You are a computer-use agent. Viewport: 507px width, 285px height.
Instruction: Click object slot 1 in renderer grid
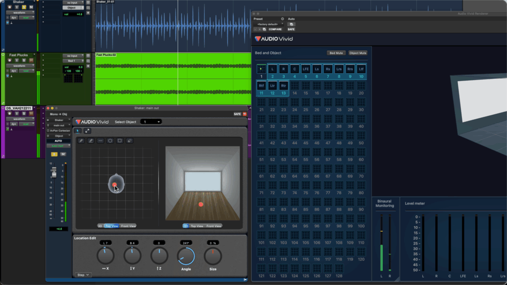[x=261, y=69]
